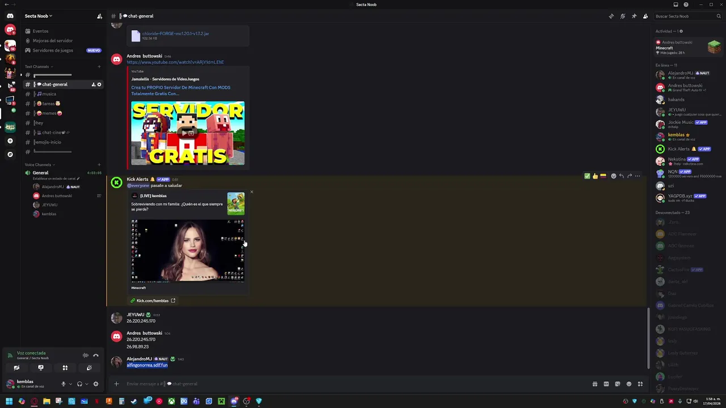Deafen with headphones icon in user panel
Image resolution: width=726 pixels, height=408 pixels.
[x=79, y=384]
